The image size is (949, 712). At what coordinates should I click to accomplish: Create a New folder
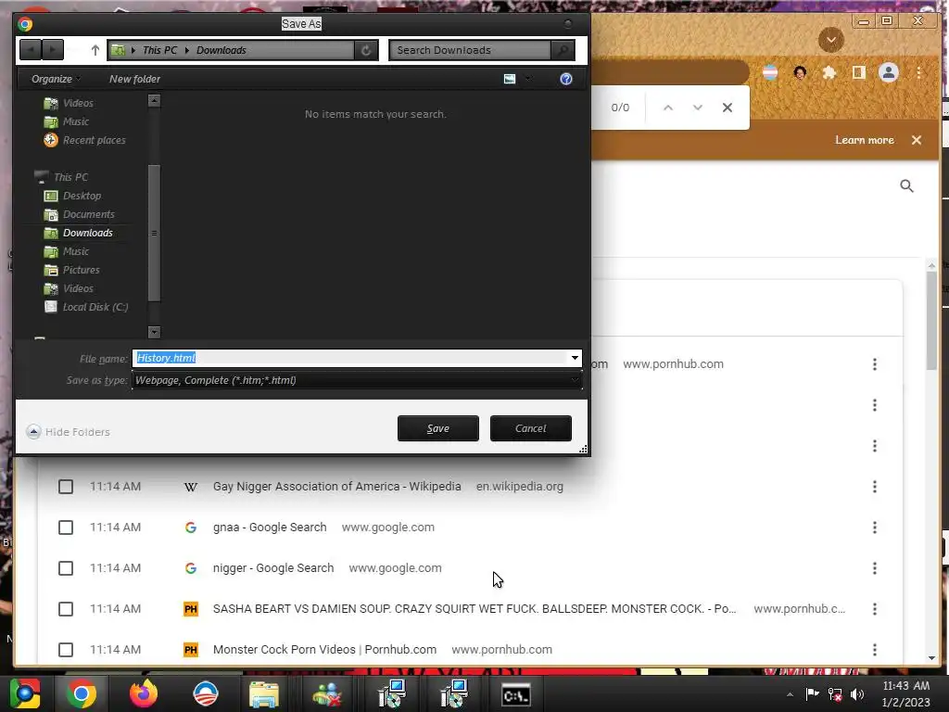point(134,79)
